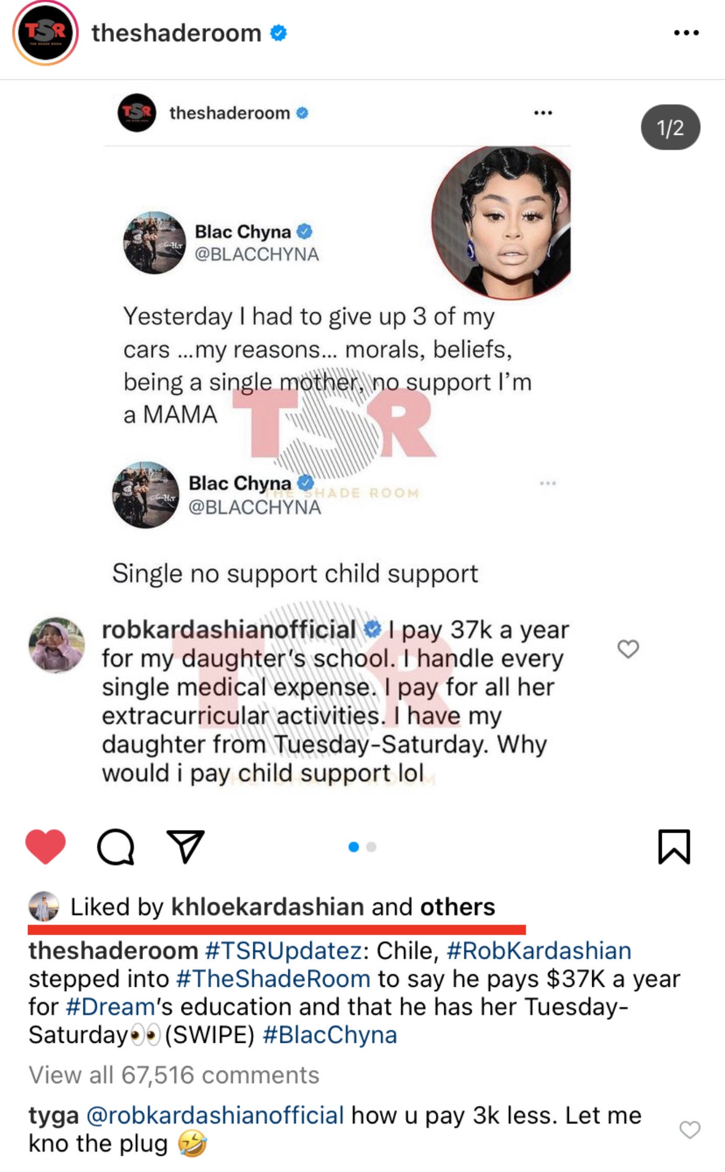The height and width of the screenshot is (1172, 725).
Task: Share post via paper plane icon
Action: coord(185,846)
